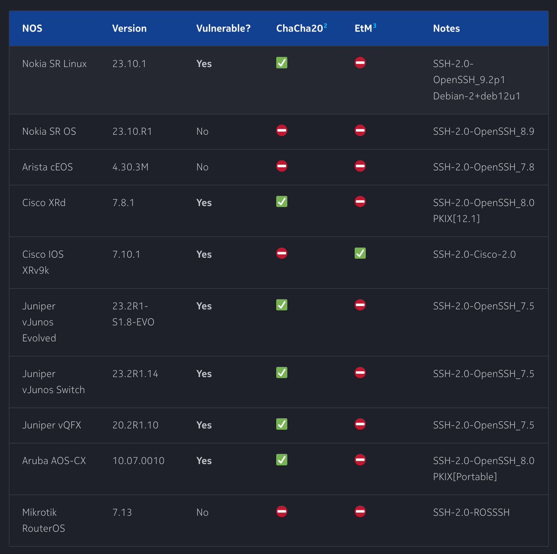Click the green ChaCha20 checkmark for Juniper vQFX
This screenshot has height=554, width=557.
pyautogui.click(x=282, y=424)
